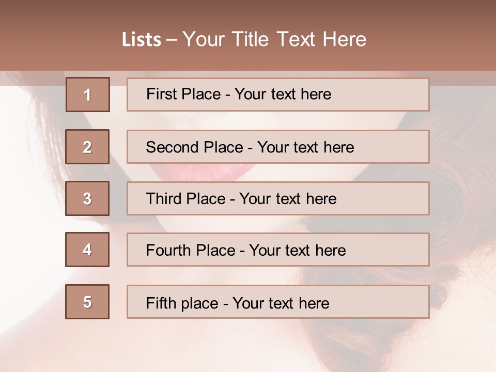Click the word First in list
The width and height of the screenshot is (496, 372).
(x=159, y=94)
